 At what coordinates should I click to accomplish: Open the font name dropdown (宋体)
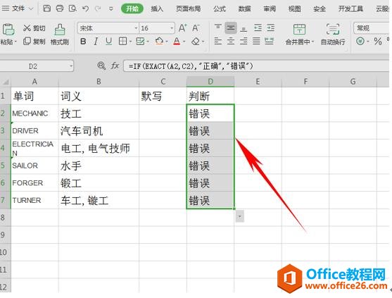pyautogui.click(x=137, y=28)
